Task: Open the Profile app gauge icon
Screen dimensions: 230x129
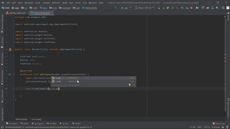Action: [x=182, y=8]
